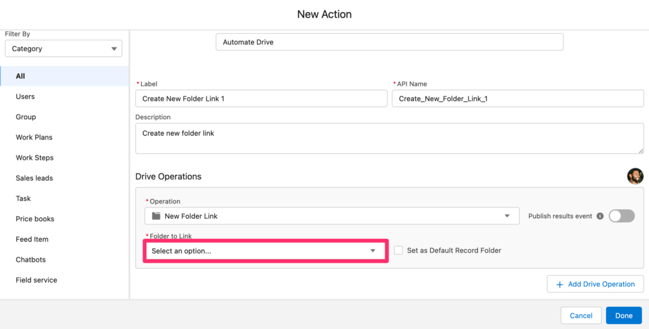Open the Folder to Link dropdown

pos(266,251)
